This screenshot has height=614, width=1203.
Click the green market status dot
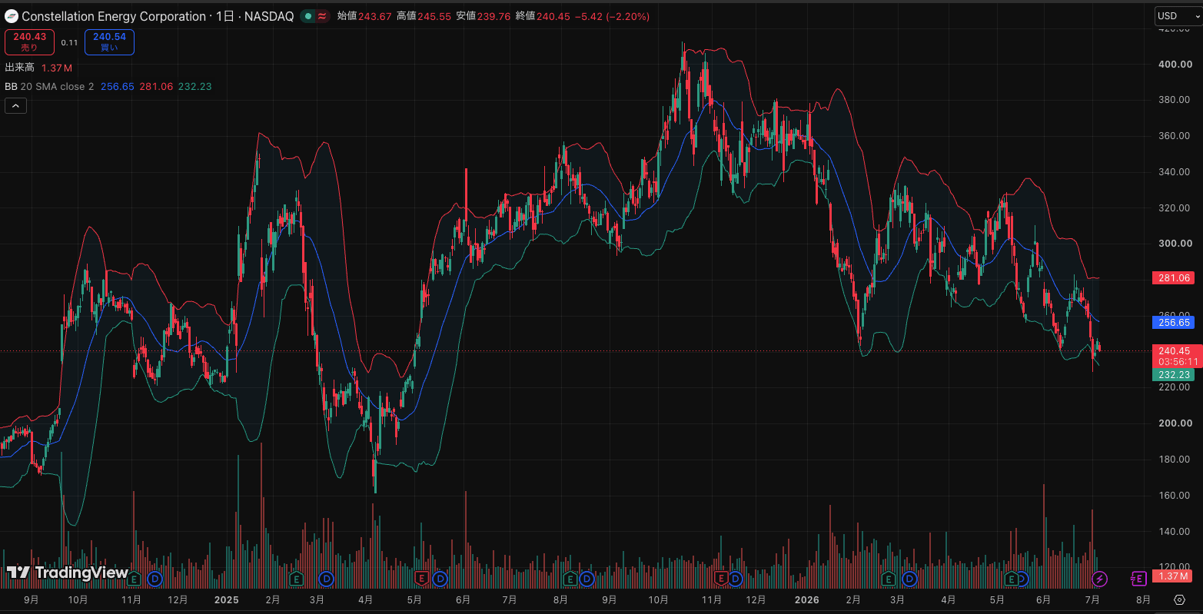point(307,16)
